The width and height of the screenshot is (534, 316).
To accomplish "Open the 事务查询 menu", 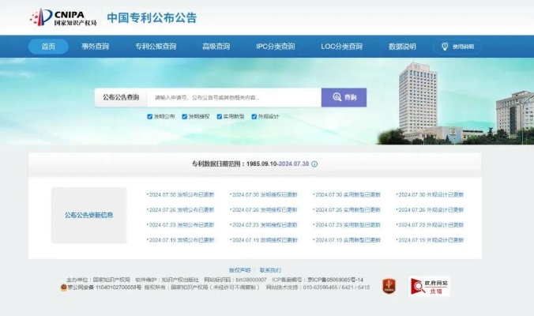I will [97, 47].
